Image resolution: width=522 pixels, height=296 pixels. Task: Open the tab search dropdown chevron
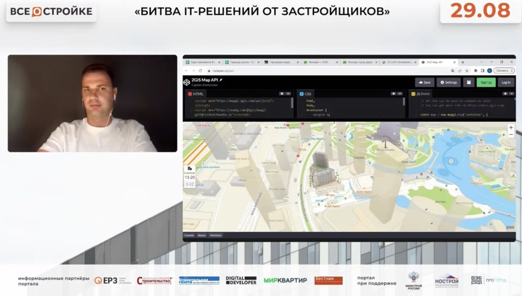[x=481, y=62]
